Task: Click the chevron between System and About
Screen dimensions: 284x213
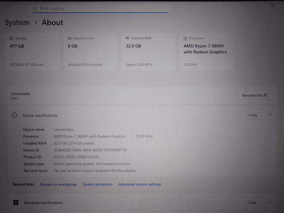Action: (x=36, y=22)
